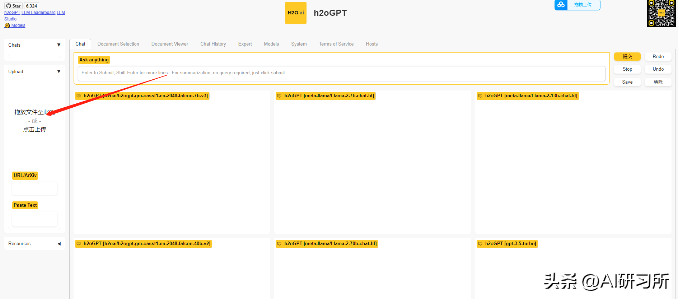Open the QR code image

click(661, 13)
